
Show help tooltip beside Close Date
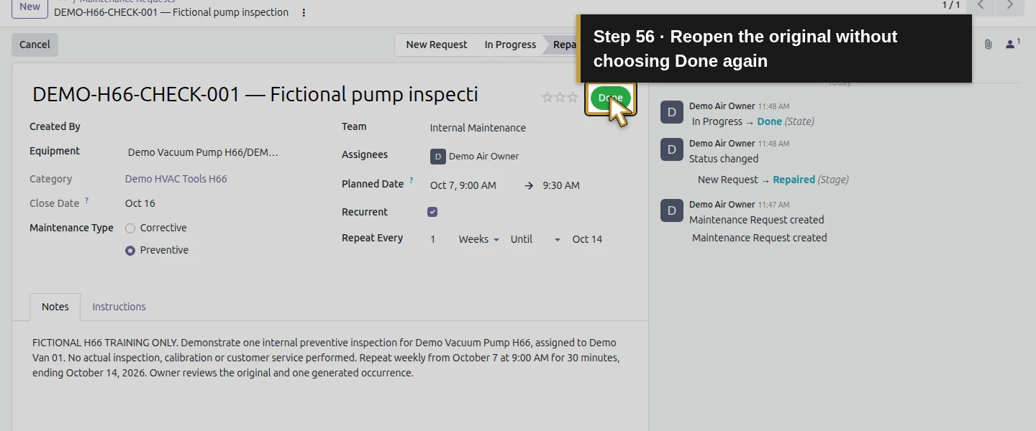[x=87, y=201]
